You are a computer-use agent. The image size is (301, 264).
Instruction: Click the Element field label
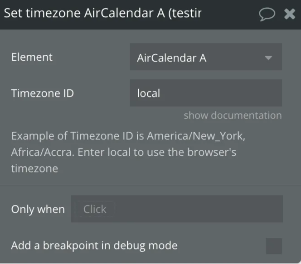(x=32, y=57)
